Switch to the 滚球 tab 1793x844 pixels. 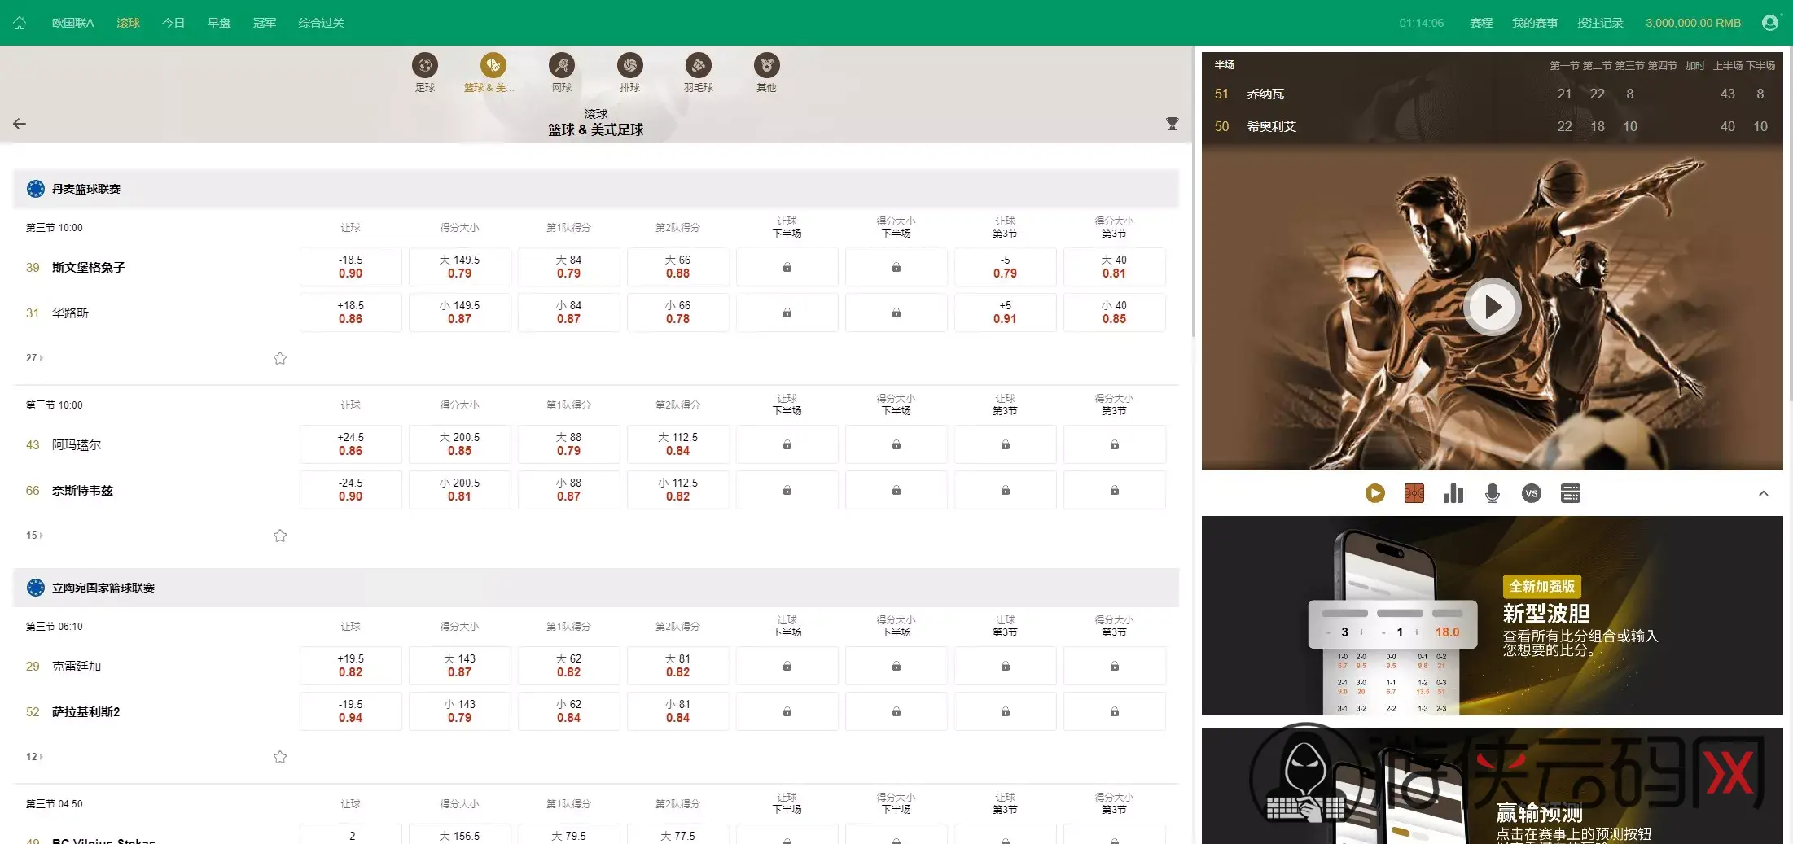[129, 23]
